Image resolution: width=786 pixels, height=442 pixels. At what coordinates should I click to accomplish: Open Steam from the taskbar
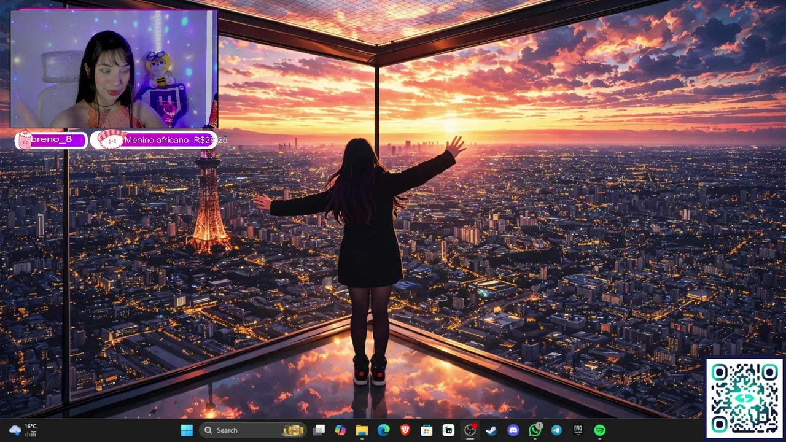[x=491, y=430]
